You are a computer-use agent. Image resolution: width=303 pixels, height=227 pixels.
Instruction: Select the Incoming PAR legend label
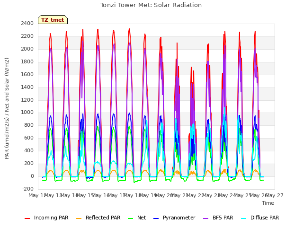click(x=51, y=218)
